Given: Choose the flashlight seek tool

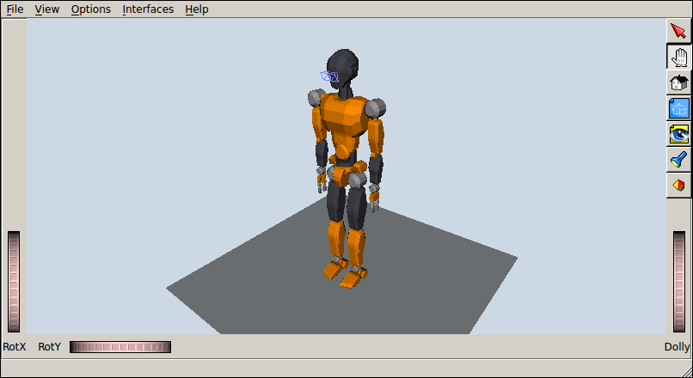Looking at the screenshot, I should coord(678,160).
